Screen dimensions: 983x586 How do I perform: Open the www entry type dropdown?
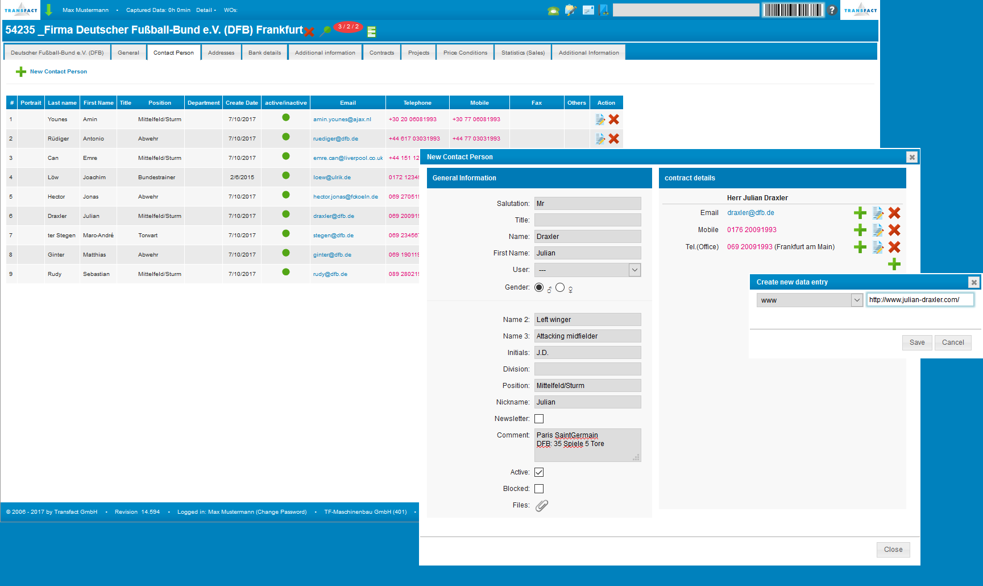810,300
